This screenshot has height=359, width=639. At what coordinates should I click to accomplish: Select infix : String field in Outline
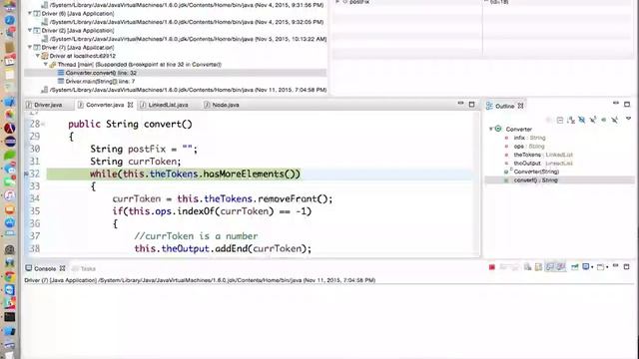point(529,138)
